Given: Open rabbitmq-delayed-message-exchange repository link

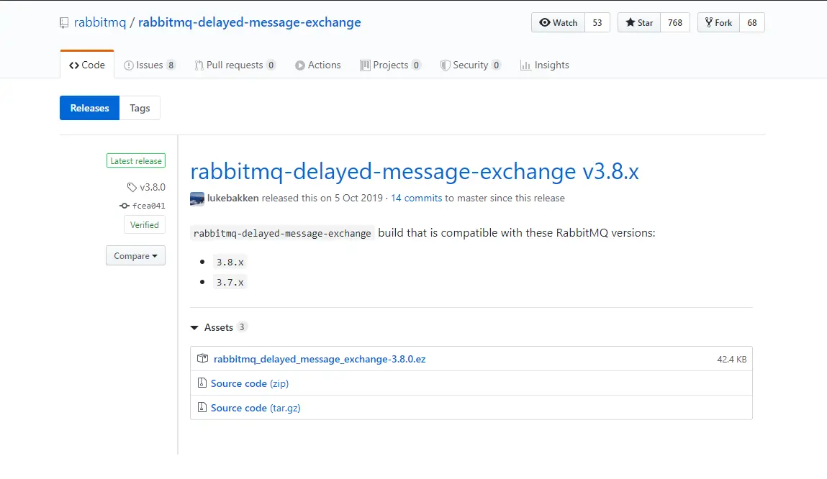Looking at the screenshot, I should pos(250,22).
